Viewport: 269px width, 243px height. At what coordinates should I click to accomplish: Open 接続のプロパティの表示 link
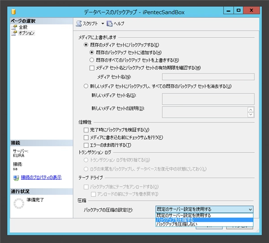(x=41, y=177)
